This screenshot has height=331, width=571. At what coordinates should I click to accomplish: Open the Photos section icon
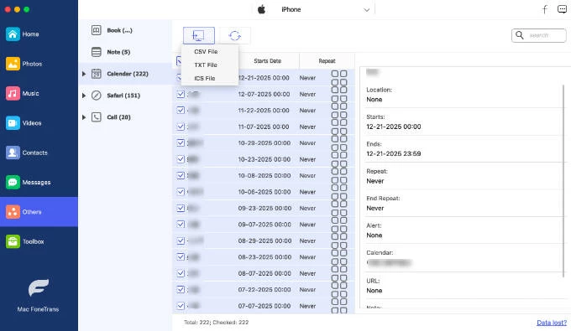[13, 64]
